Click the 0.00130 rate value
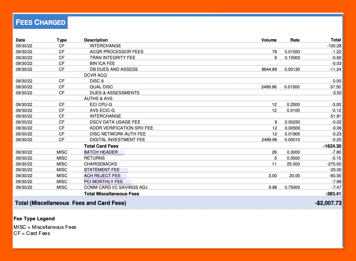This screenshot has width=356, height=261. 292,69
